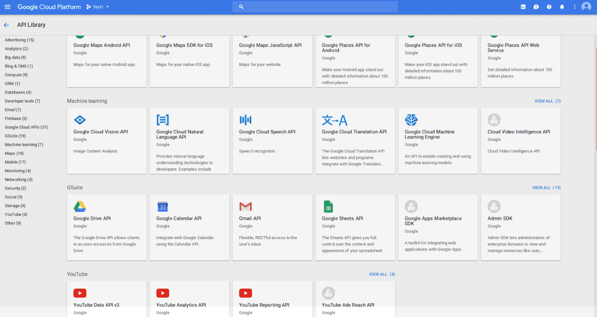
Task: Choose Social (5) category
Action: coord(14,197)
